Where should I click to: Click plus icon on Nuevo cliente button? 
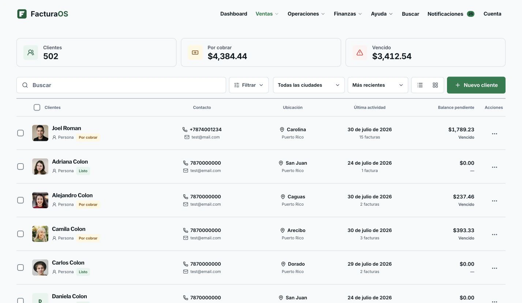click(x=458, y=85)
